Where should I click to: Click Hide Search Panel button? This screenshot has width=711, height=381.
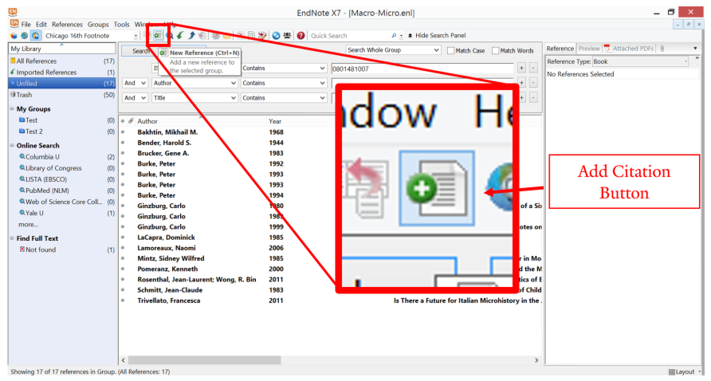coord(436,36)
